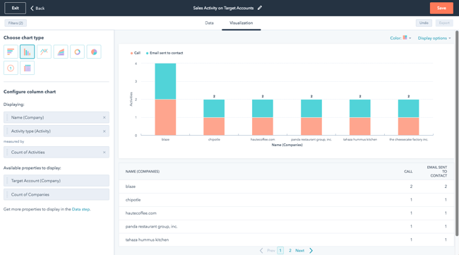
Task: Open the Color palette dropdown
Action: pyautogui.click(x=400, y=38)
